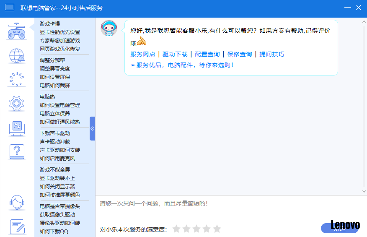The image size is (367, 237).
Task: Select 电脑是否带摄像头 question
Action: tap(60, 206)
